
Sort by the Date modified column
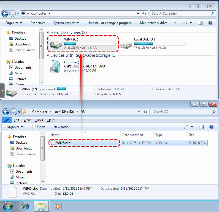(x=133, y=135)
